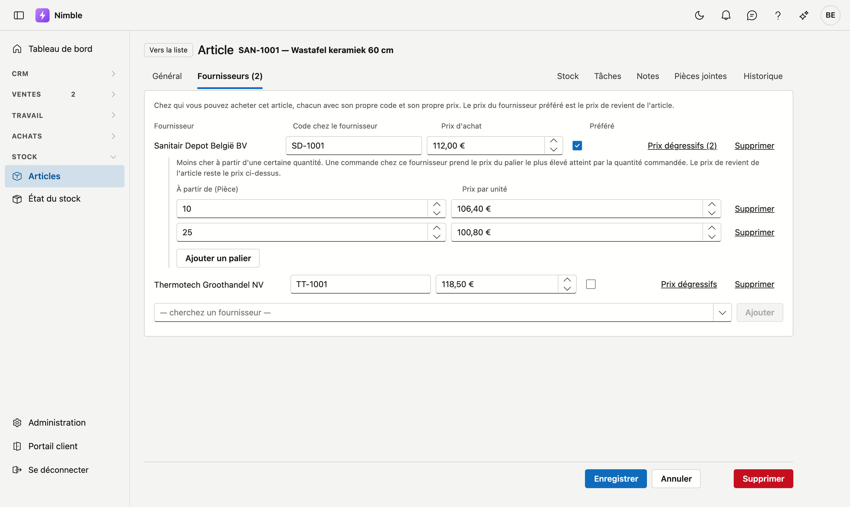Expand the TRAVAIL section
This screenshot has width=850, height=507.
pos(65,116)
